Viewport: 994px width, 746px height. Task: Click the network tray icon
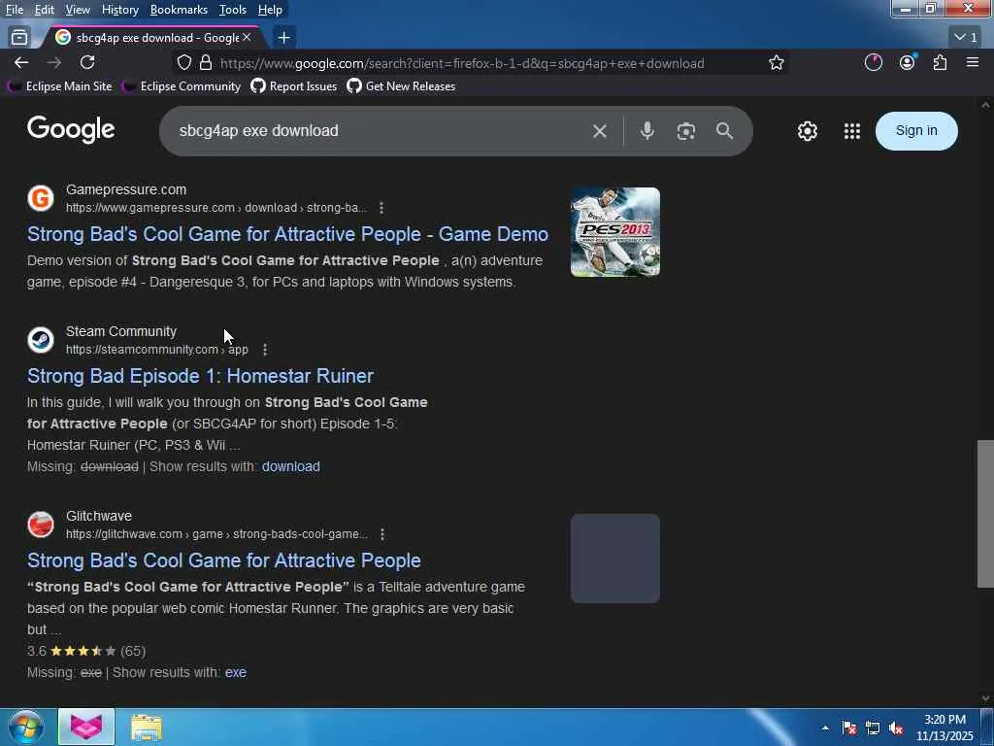(x=873, y=728)
